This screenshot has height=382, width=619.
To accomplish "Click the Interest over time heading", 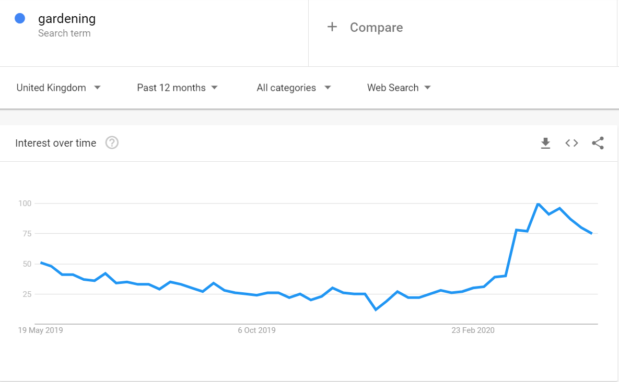I will pos(56,143).
